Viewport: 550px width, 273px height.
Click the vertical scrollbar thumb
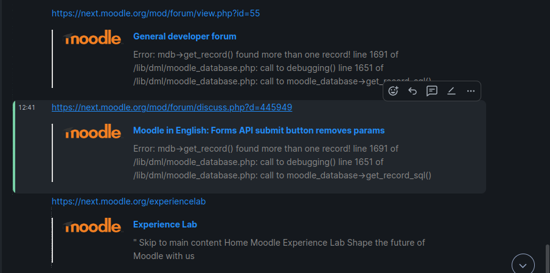click(x=547, y=258)
